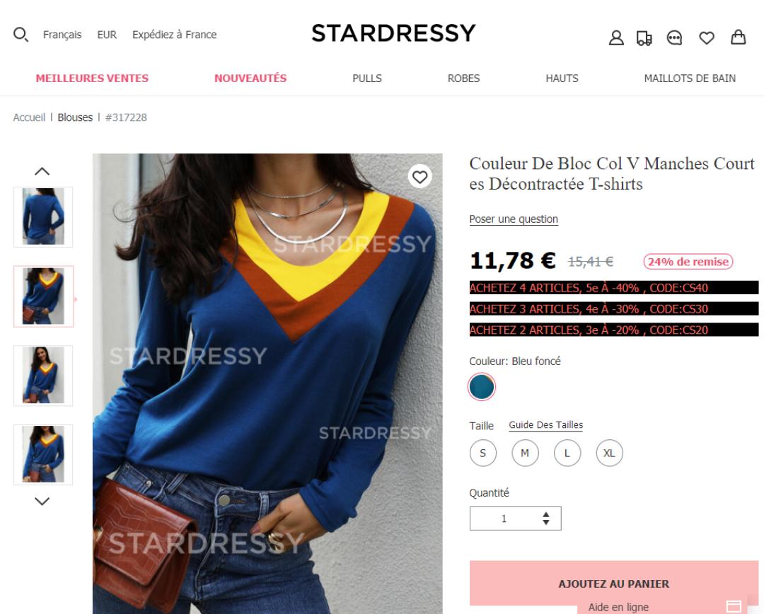Show next thumbnails with down chevron
This screenshot has height=614, width=764.
(42, 501)
